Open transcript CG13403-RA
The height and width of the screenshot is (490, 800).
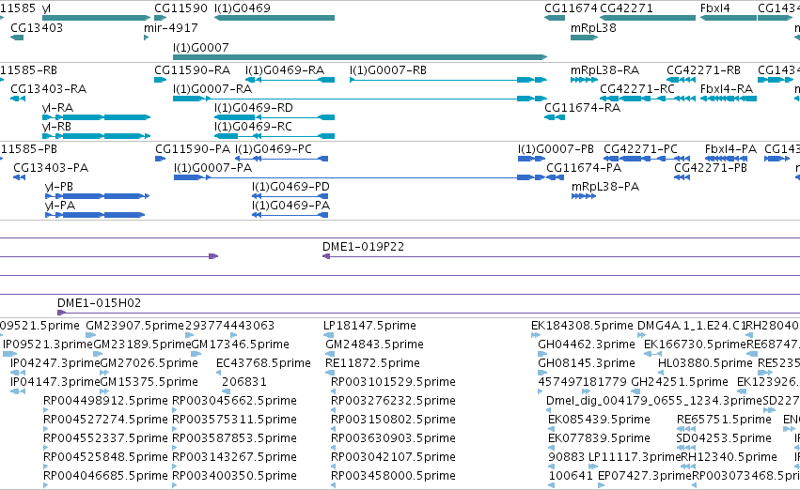pyautogui.click(x=49, y=89)
